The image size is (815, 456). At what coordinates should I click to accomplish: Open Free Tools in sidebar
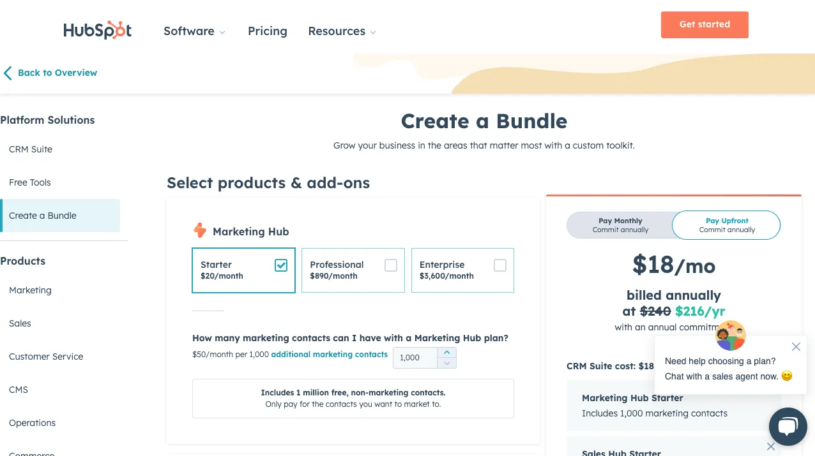coord(30,182)
